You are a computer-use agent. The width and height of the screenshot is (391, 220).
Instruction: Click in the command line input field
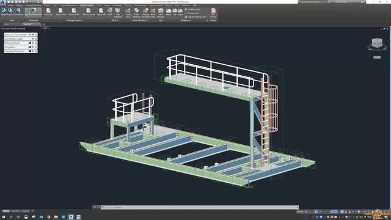coord(200,207)
